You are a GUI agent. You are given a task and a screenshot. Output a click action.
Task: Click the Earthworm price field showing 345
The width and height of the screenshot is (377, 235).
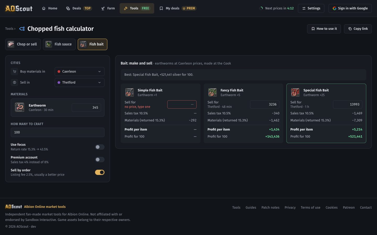(86, 108)
